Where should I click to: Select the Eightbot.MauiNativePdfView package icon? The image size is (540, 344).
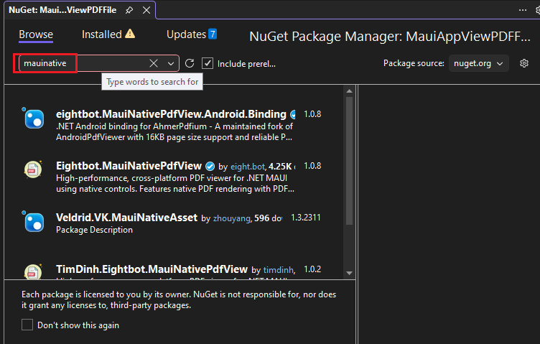pos(33,169)
